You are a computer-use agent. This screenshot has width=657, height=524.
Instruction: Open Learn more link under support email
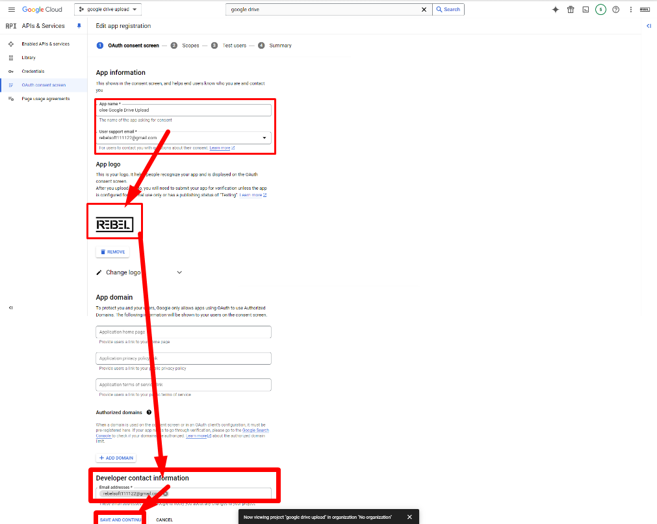pos(222,148)
